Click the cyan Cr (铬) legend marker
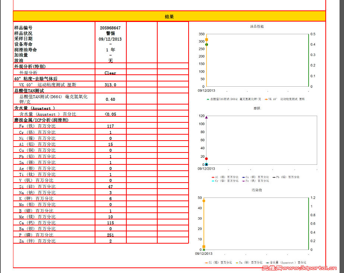 (213, 182)
